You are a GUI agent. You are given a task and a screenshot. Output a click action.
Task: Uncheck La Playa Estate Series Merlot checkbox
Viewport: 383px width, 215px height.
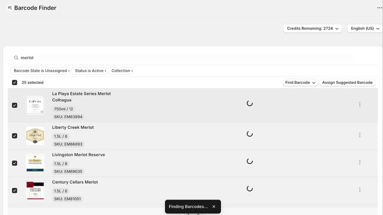[15, 105]
